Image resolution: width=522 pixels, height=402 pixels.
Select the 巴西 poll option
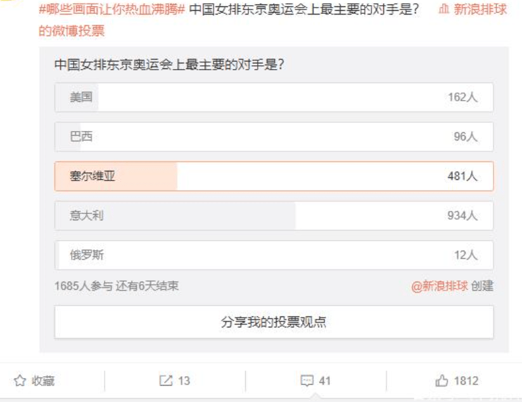point(274,137)
